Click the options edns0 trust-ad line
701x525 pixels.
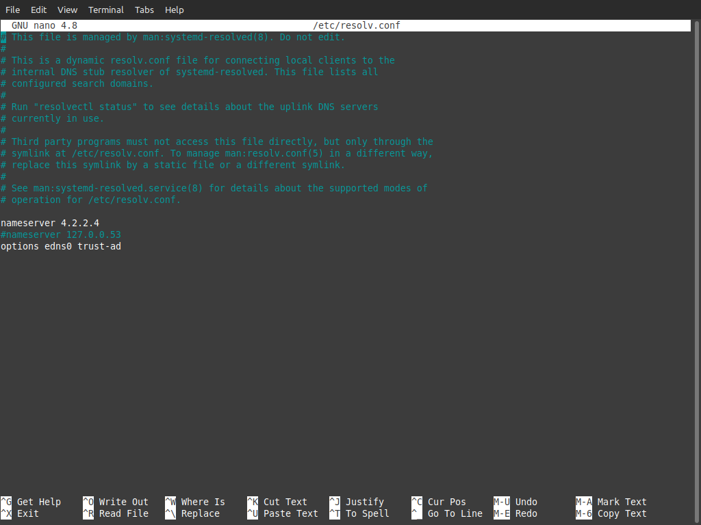pyautogui.click(x=61, y=246)
